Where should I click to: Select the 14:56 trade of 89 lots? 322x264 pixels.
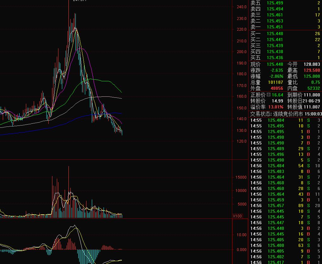click(x=285, y=206)
